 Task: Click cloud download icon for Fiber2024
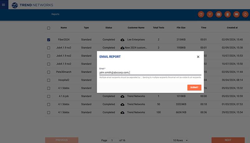[122, 40]
